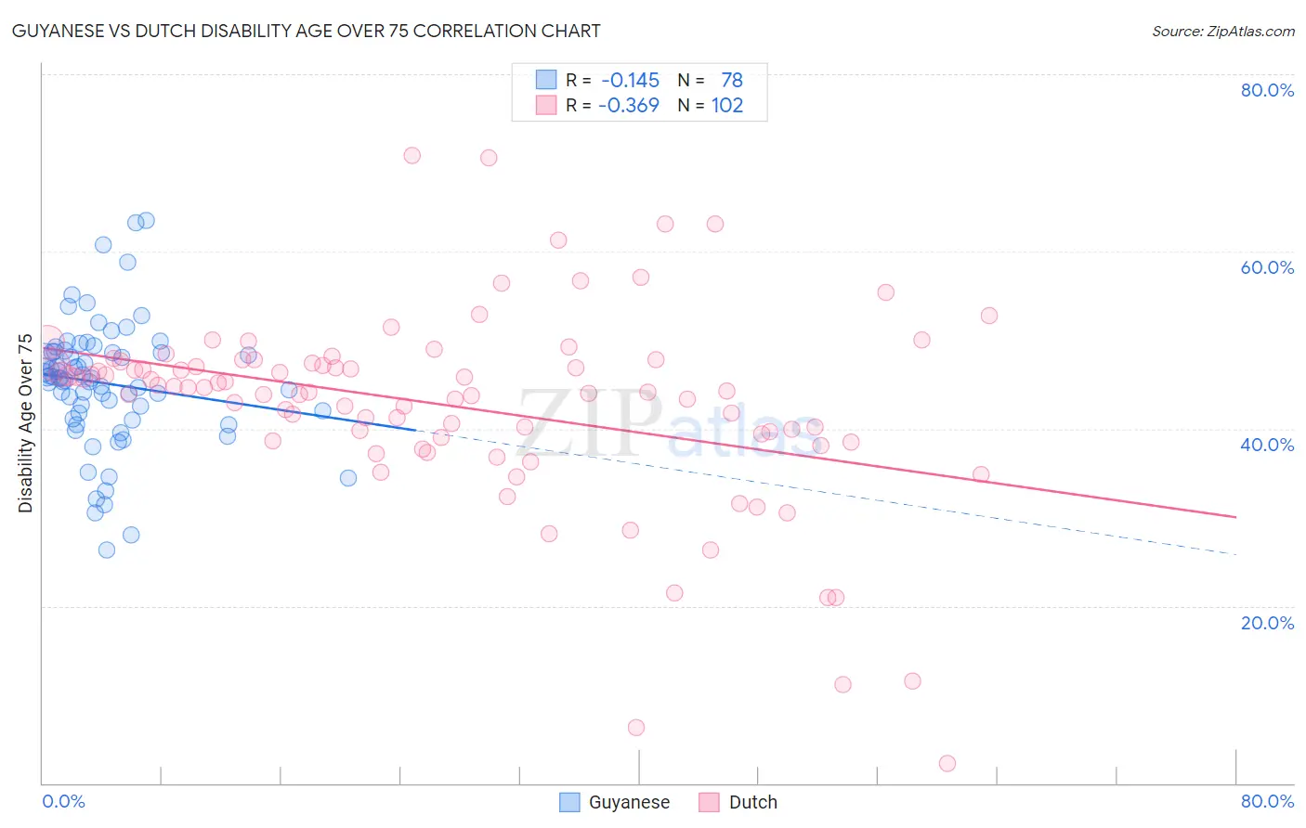Open the Source: ZipAtlas.com link
Screen dimensions: 1306x828
pos(1223,31)
